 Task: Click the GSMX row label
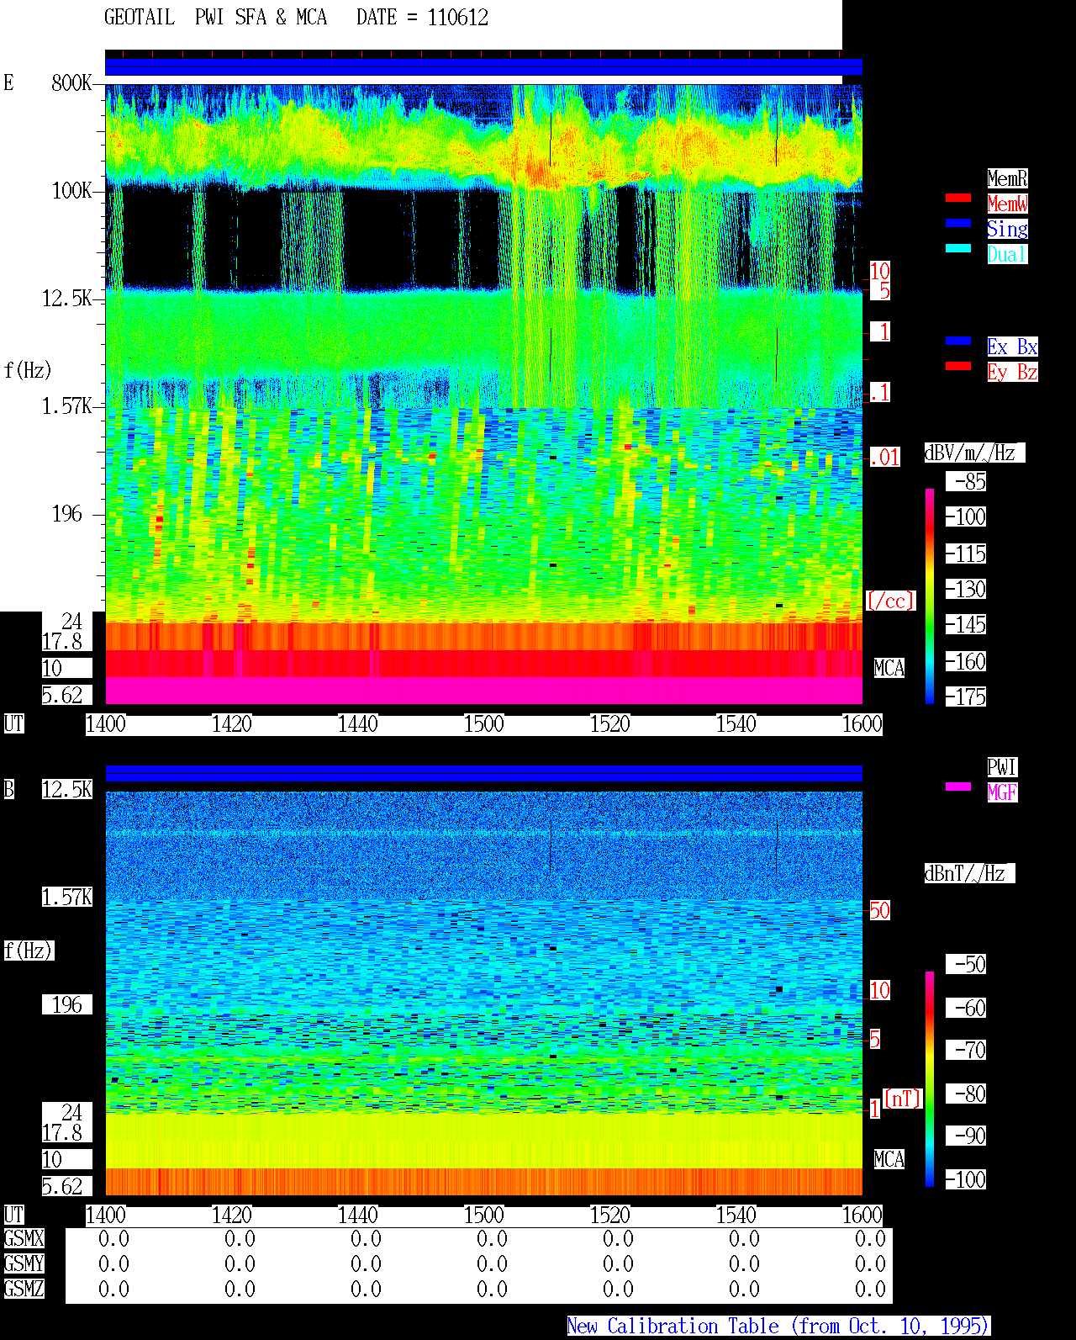pos(24,1238)
